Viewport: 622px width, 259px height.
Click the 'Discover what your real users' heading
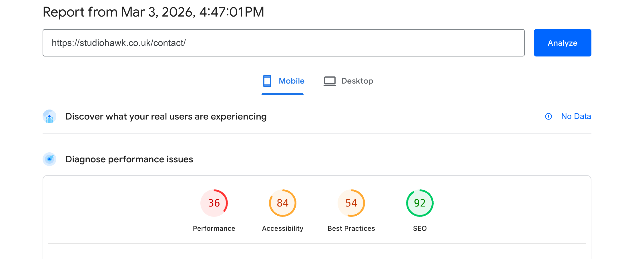[x=166, y=116]
